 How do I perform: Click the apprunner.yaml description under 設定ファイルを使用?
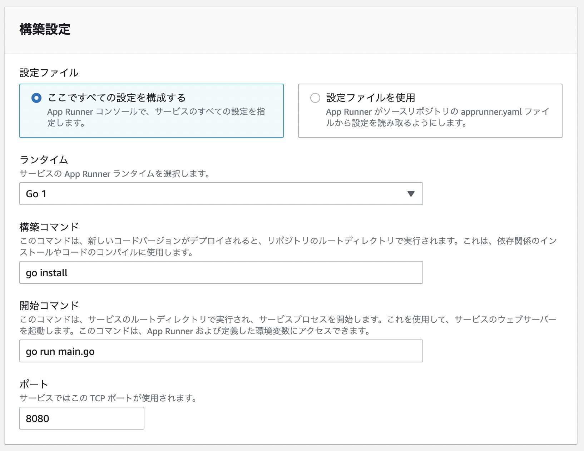[437, 117]
